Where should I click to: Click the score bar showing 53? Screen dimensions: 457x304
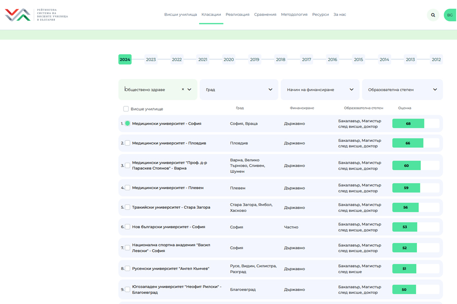click(x=415, y=226)
